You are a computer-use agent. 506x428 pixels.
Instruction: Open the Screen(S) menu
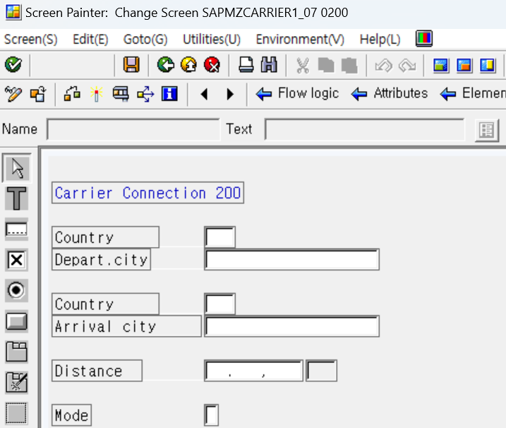pyautogui.click(x=30, y=40)
